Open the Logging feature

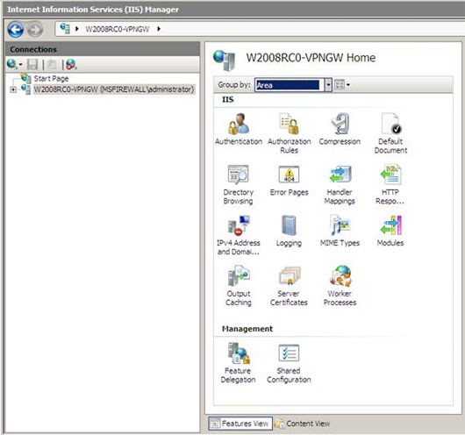tap(289, 231)
